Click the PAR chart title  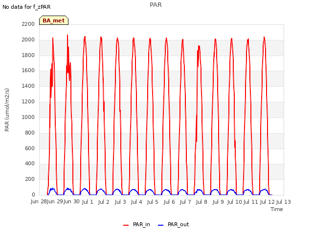pos(156,5)
